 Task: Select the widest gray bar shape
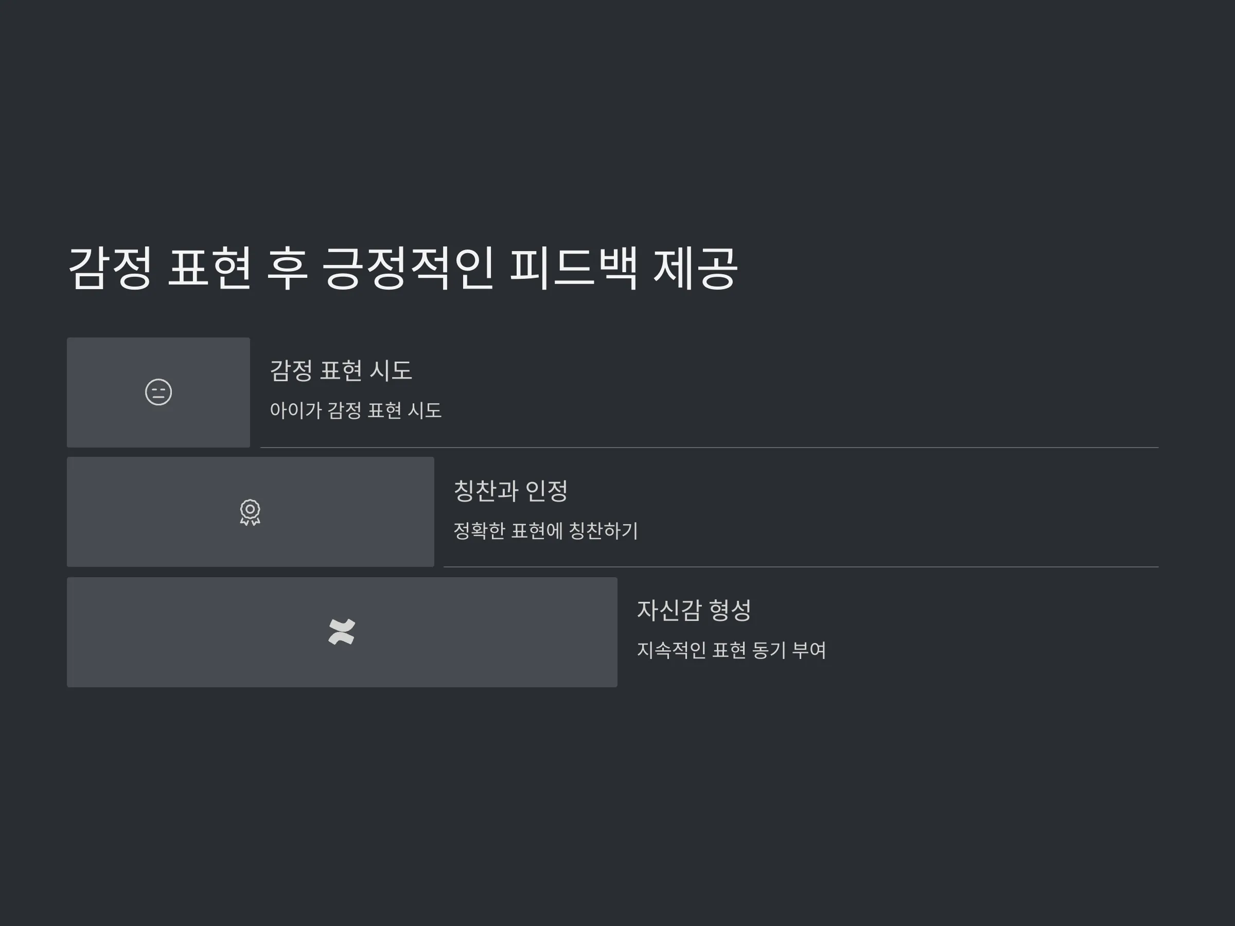point(342,632)
